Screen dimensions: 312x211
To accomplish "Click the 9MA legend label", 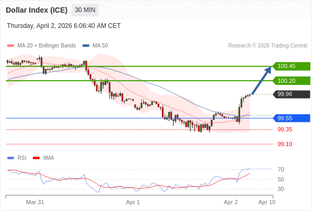I will click(49, 158).
